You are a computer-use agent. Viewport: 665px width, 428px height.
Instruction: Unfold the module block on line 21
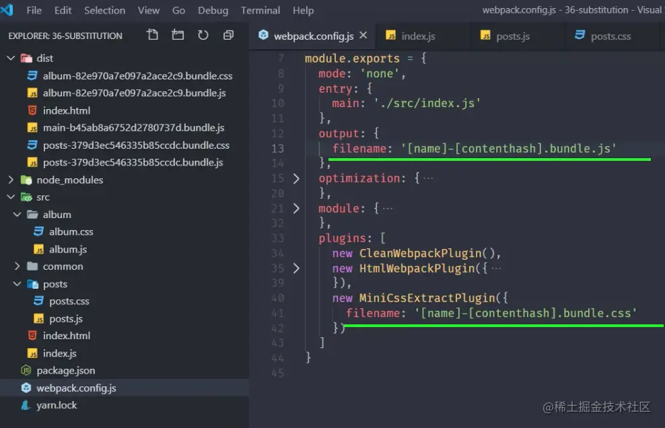point(296,208)
